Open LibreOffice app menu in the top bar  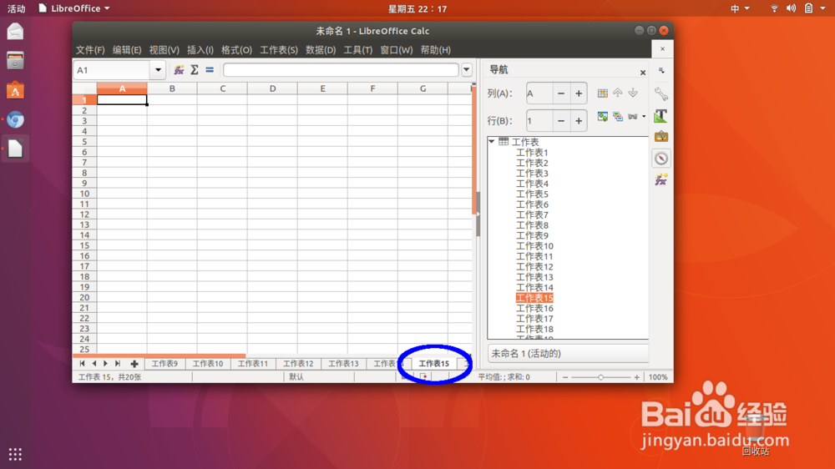click(74, 8)
